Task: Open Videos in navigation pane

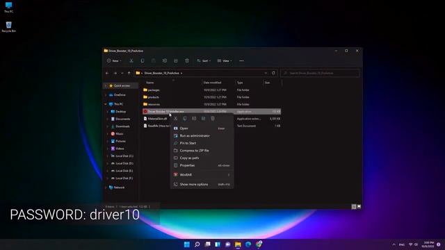Action: (x=120, y=149)
